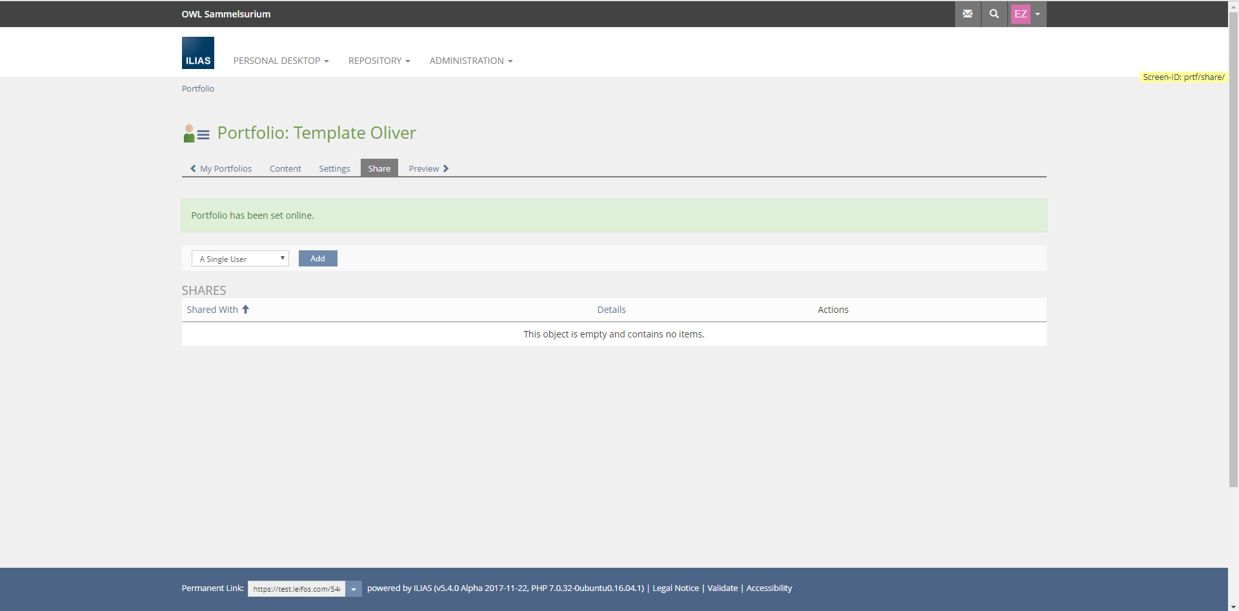Open the 'A Single User' select box
This screenshot has width=1239, height=611.
(240, 259)
